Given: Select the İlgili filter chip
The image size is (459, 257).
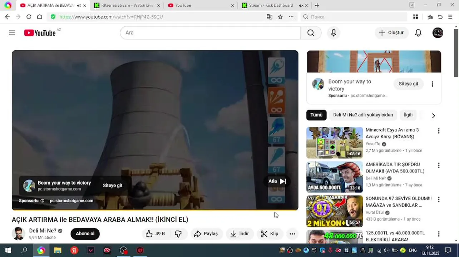Looking at the screenshot, I should (x=408, y=115).
